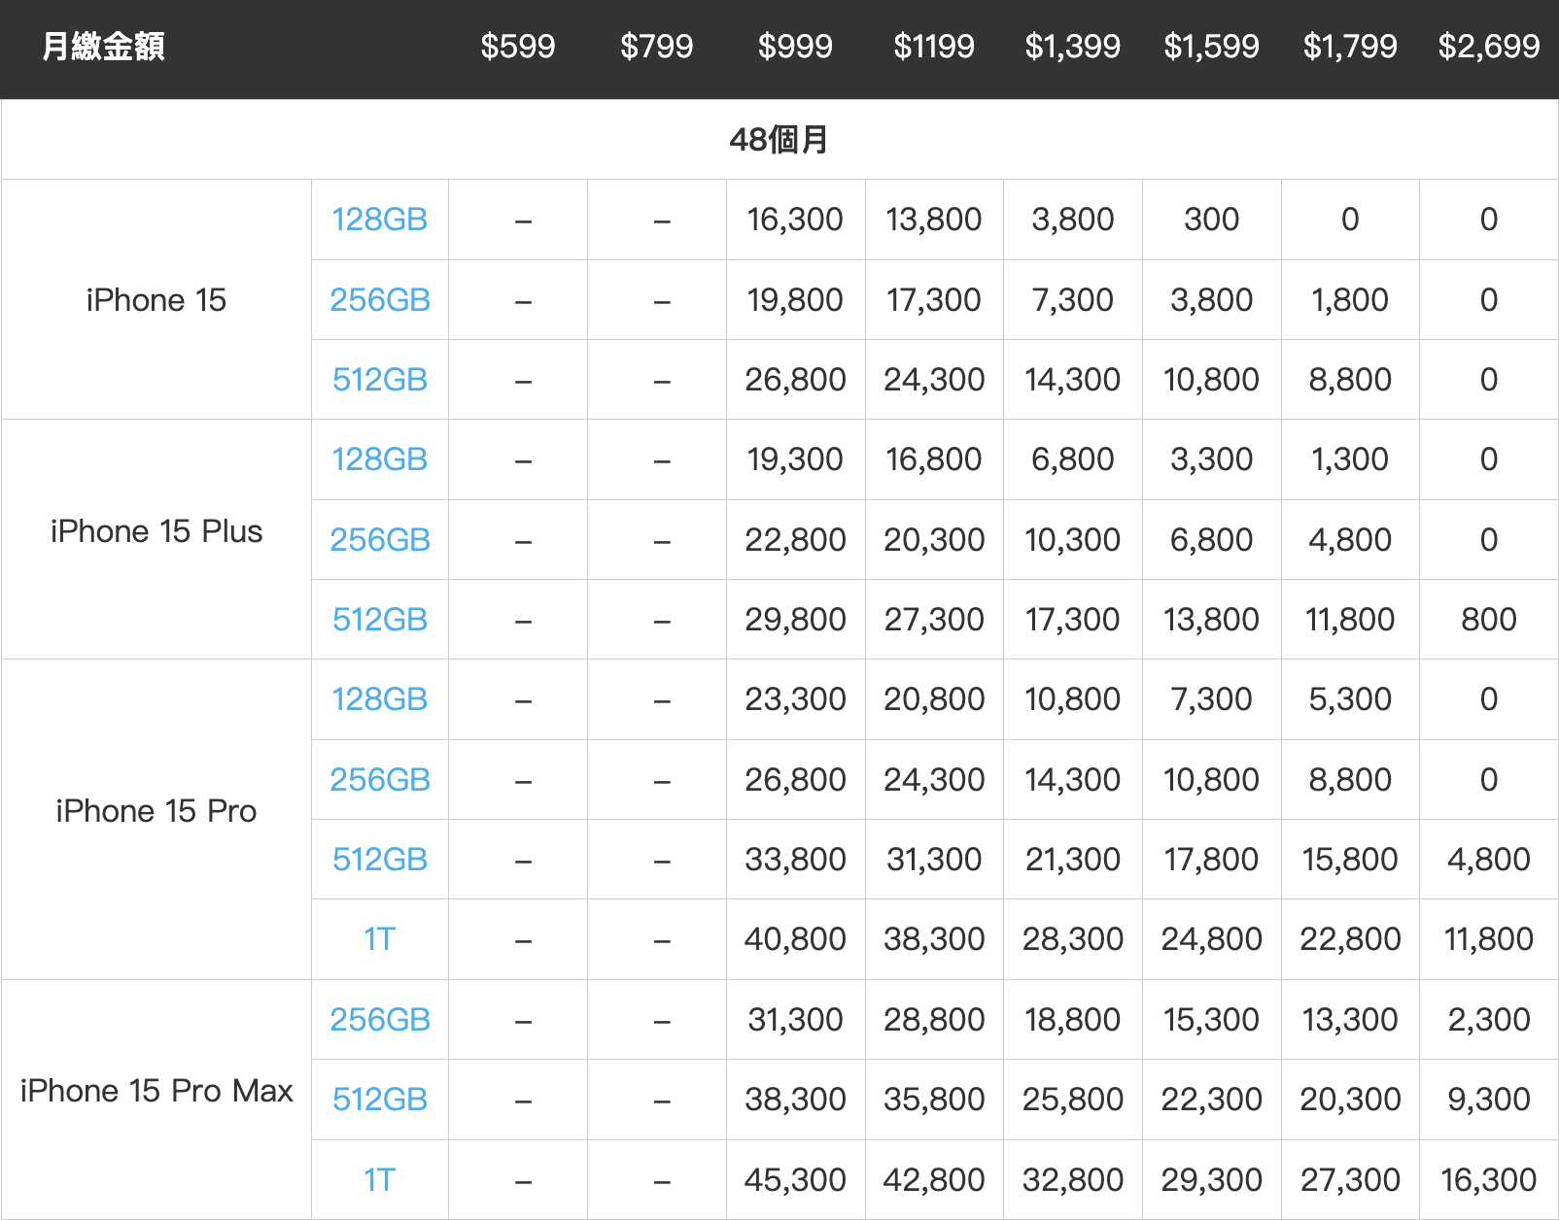Image resolution: width=1559 pixels, height=1220 pixels.
Task: Select the $2,699 plan header
Action: tap(1488, 47)
